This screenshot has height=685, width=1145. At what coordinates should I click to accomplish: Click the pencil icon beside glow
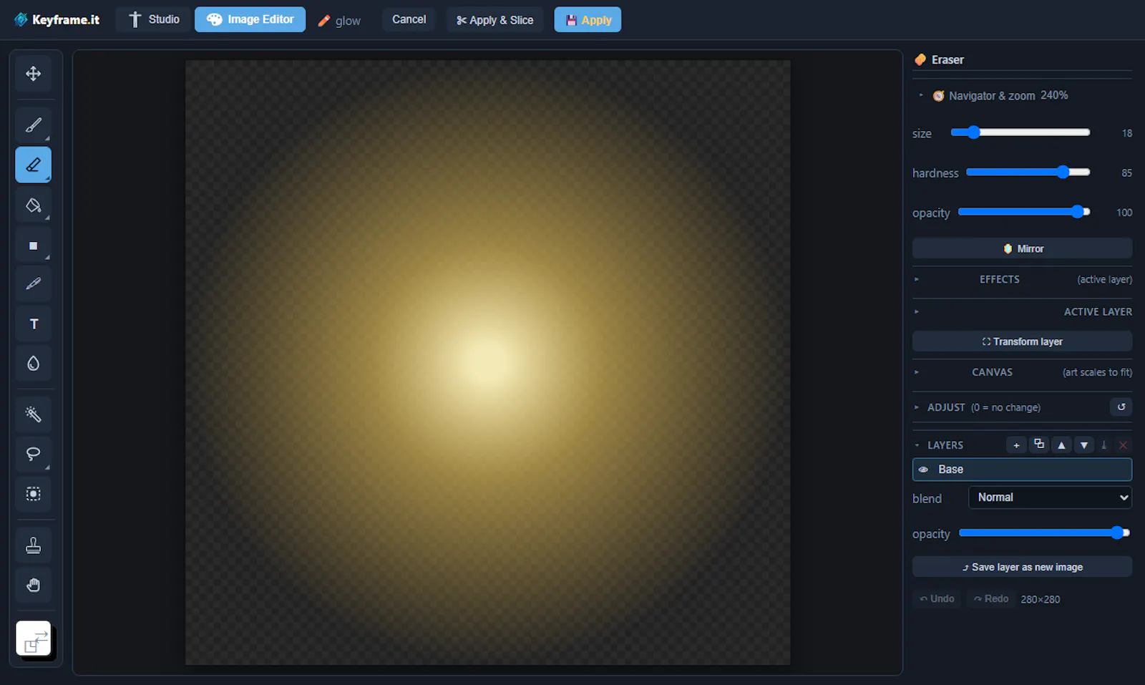coord(324,21)
